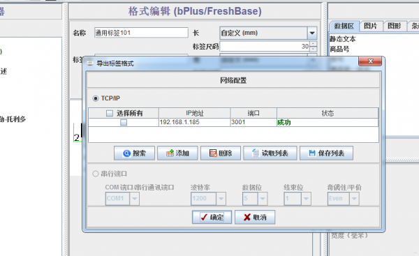Click the 读取列表 load list icon
The image size is (419, 256).
click(x=256, y=153)
